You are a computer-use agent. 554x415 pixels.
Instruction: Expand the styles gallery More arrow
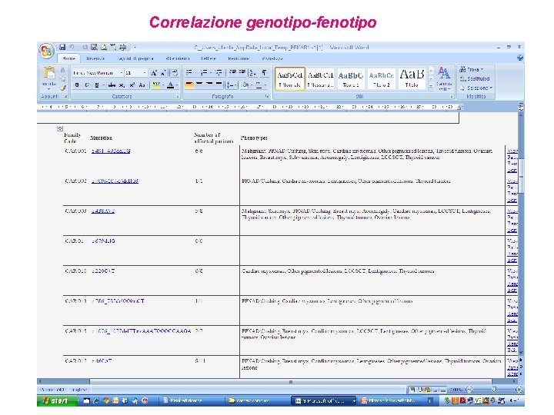click(x=431, y=86)
